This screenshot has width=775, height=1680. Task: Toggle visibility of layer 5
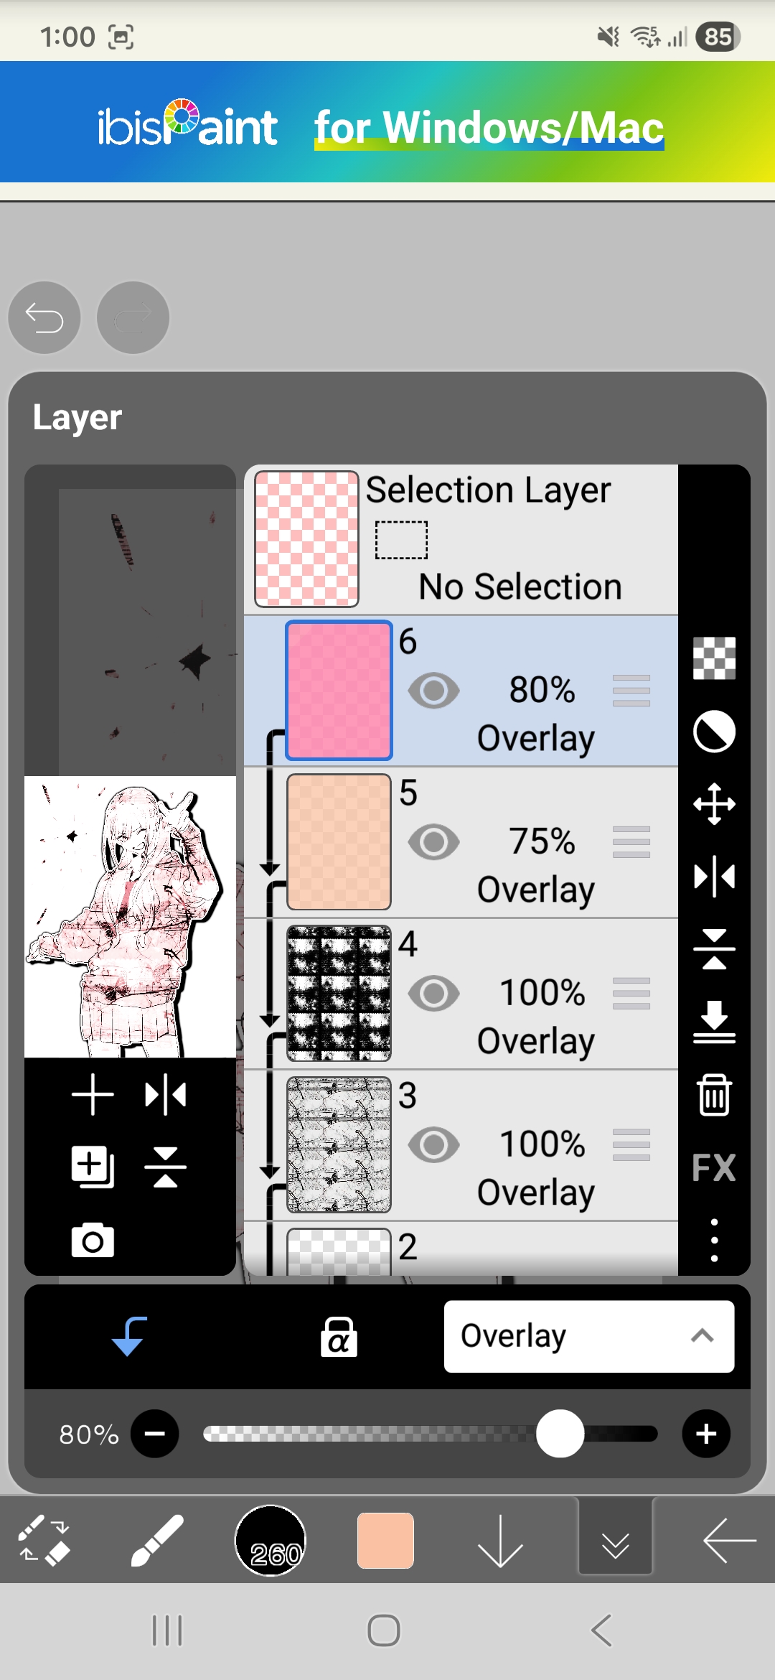pyautogui.click(x=433, y=842)
